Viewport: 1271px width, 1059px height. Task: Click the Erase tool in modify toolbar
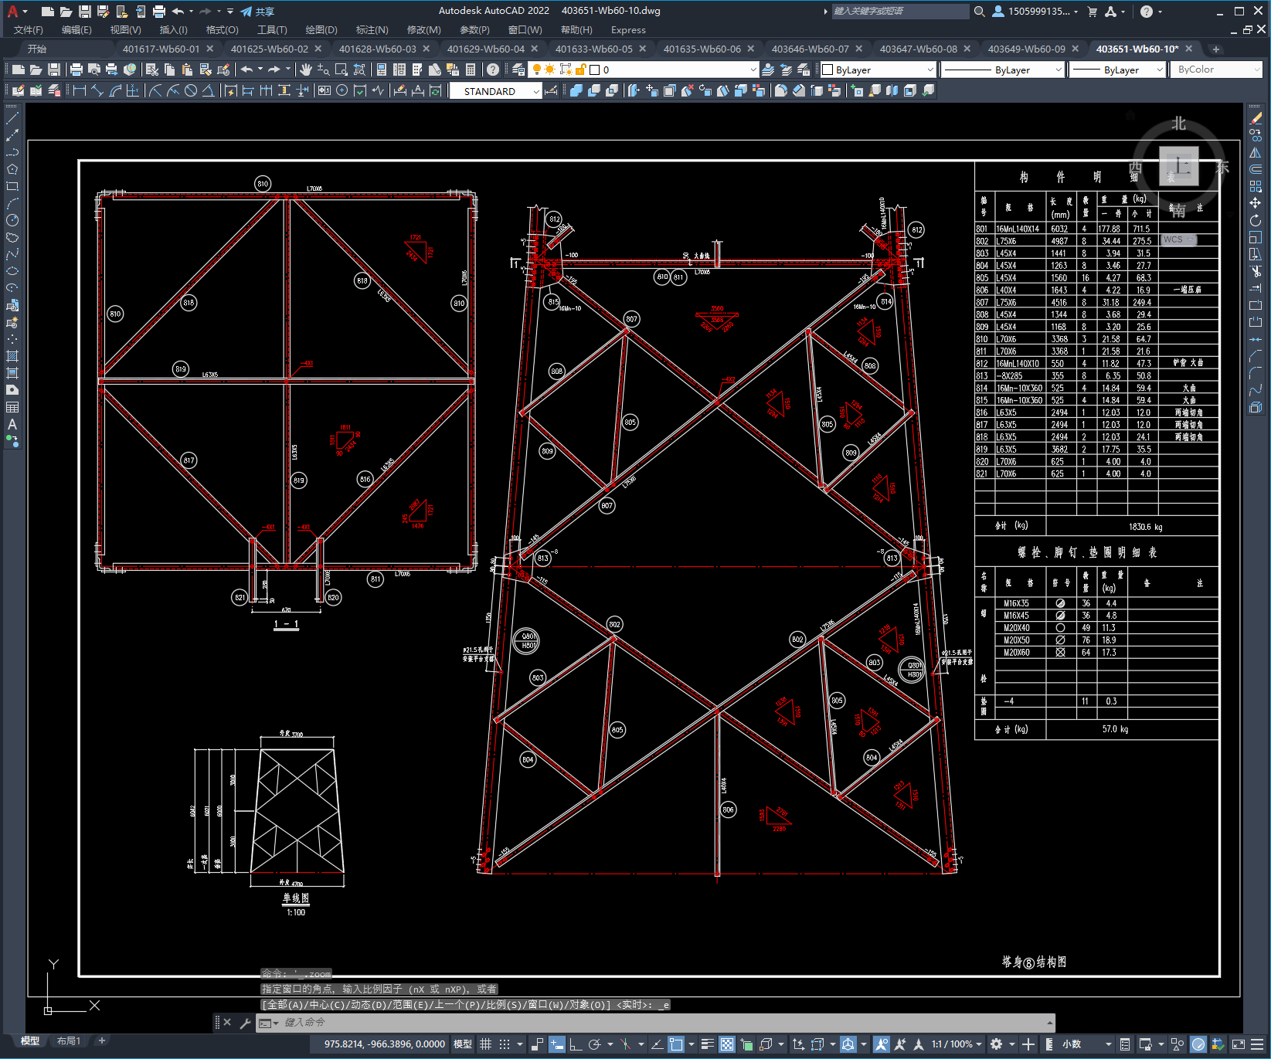1256,118
